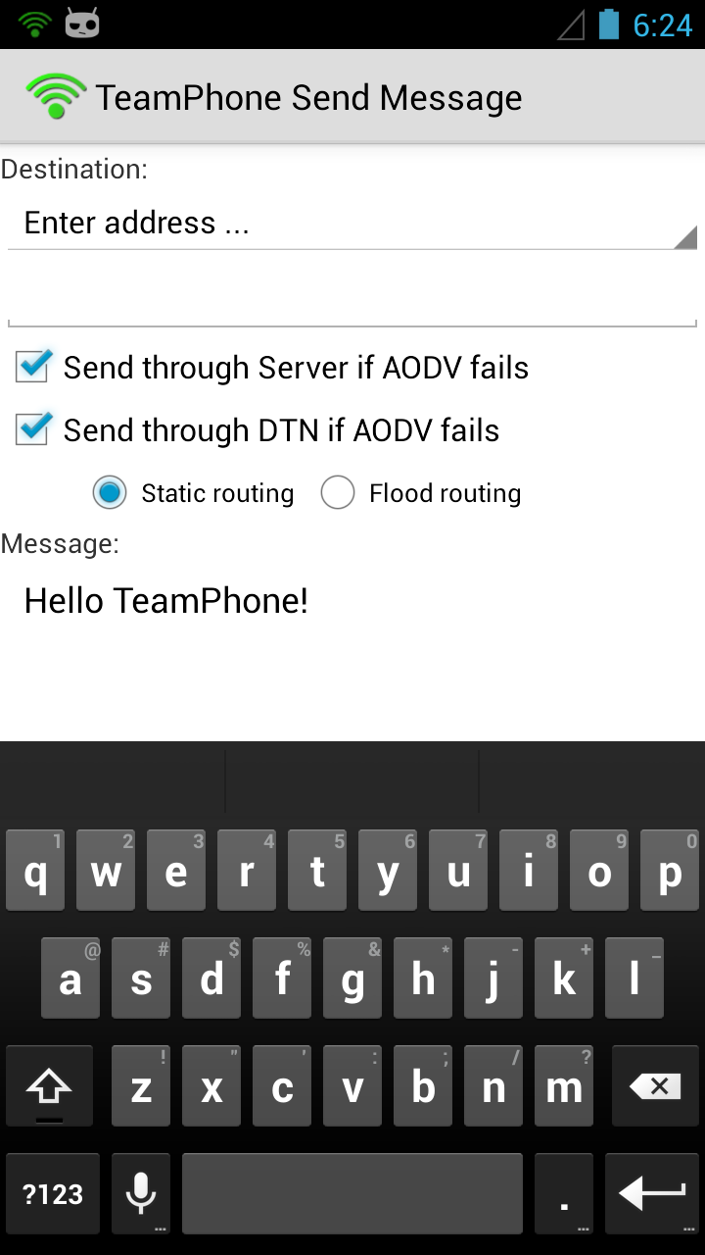Tap the wifi notification icon in status bar
This screenshot has width=705, height=1255.
tap(34, 25)
